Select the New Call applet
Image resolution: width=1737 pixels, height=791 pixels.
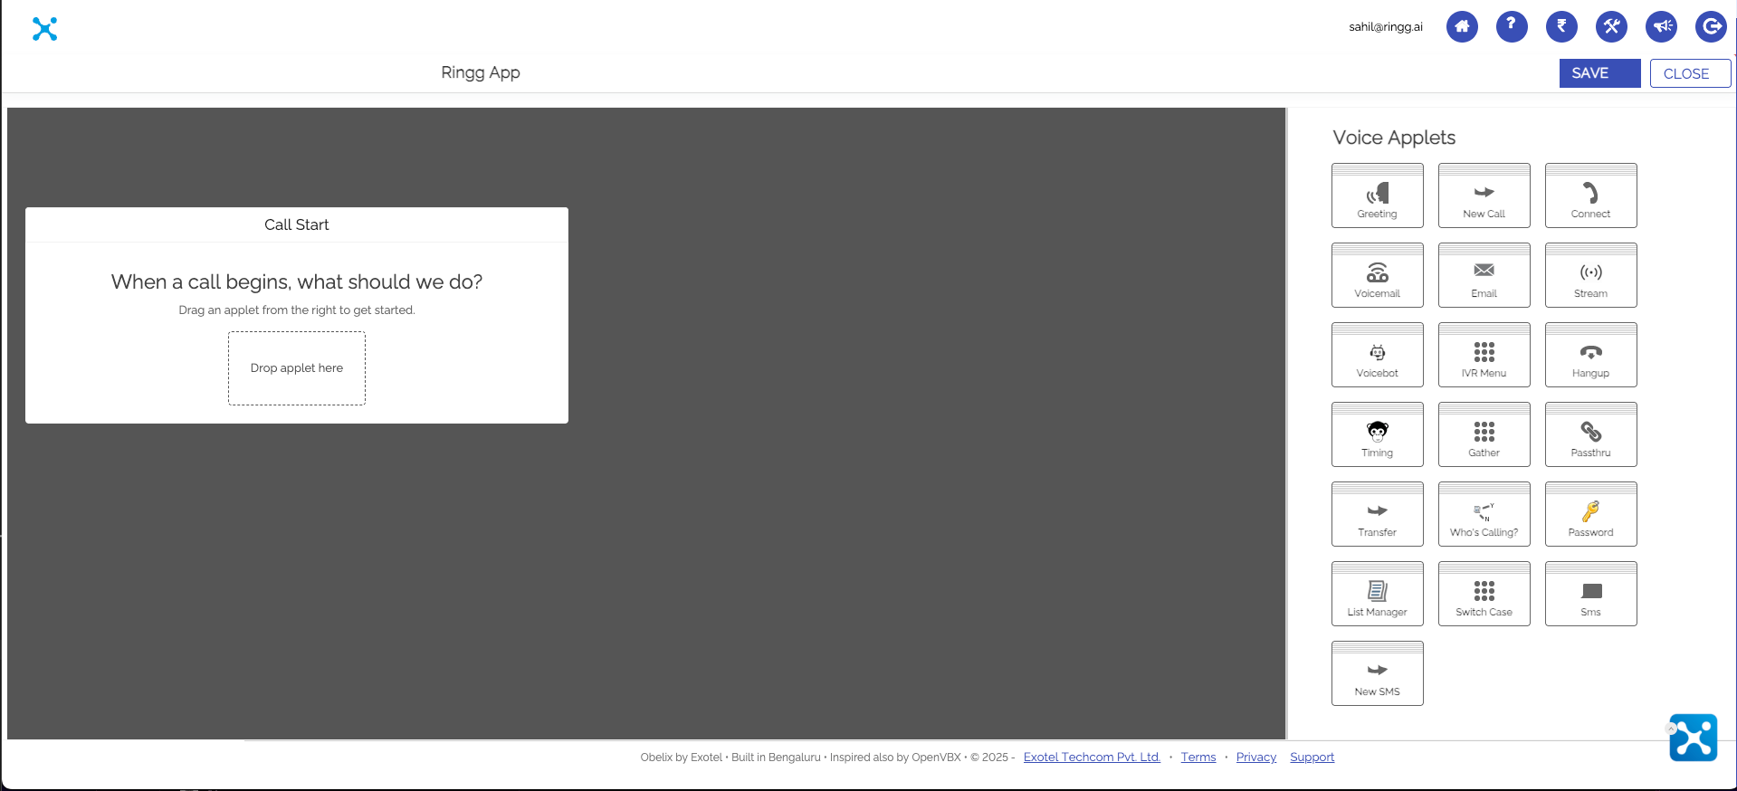coord(1484,195)
